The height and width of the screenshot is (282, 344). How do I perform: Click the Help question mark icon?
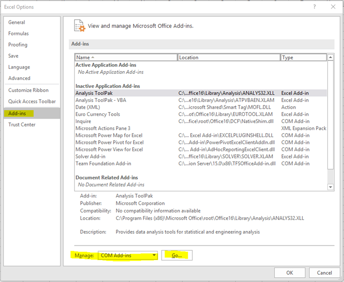coord(315,7)
